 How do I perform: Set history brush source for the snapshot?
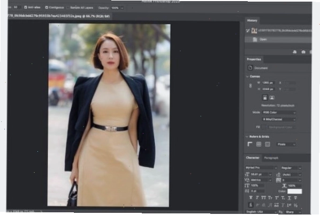(248, 31)
